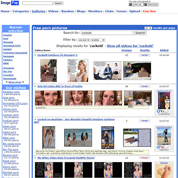Open LockedupAsslic user profile link
This screenshot has width=178, height=178.
click(164, 127)
